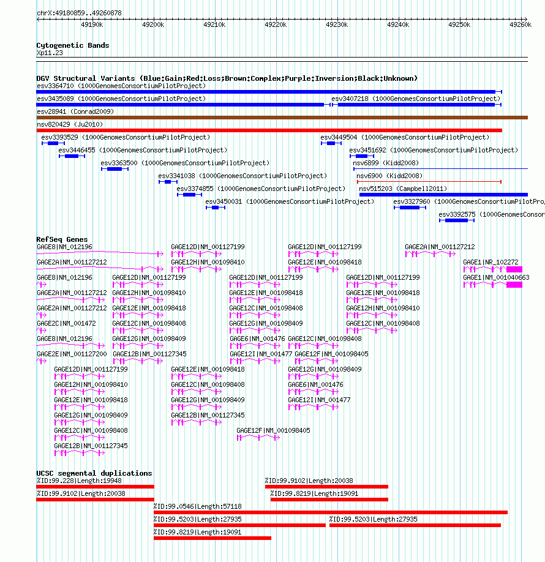The height and width of the screenshot is (562, 545).
Task: Click the RefSeq Genes track title
Action: click(62, 239)
